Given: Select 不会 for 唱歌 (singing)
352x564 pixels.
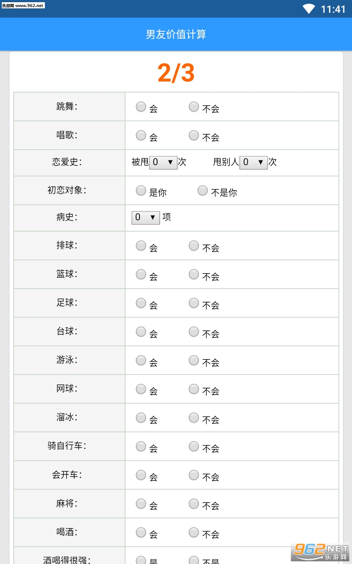Looking at the screenshot, I should [194, 135].
